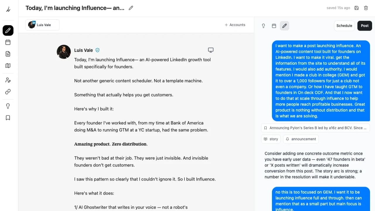375x211 pixels.
Task: Expand the Announcing Pylon's Series B reference
Action: [316, 128]
